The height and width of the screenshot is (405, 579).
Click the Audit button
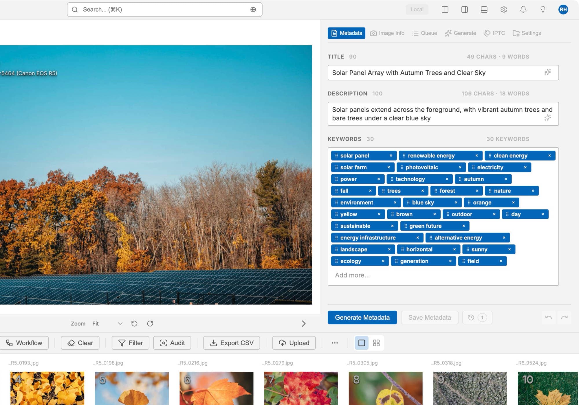[172, 343]
